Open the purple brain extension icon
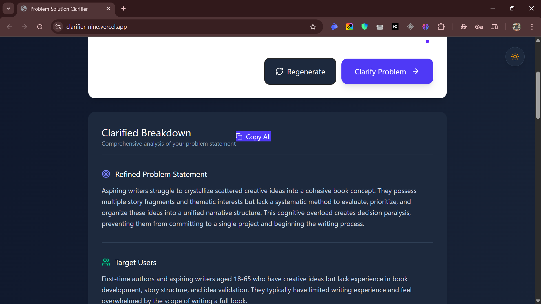 (x=425, y=27)
